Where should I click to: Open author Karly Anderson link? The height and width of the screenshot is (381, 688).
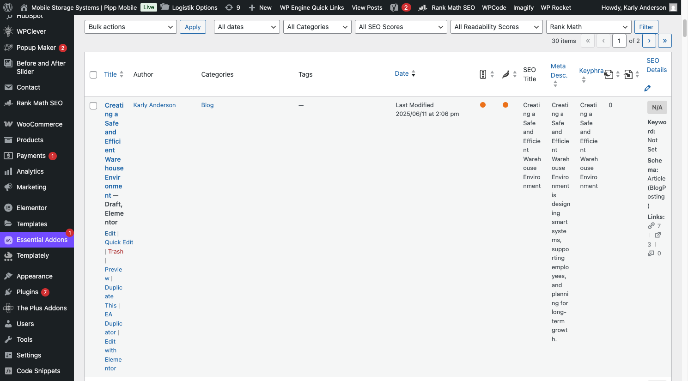(x=154, y=105)
